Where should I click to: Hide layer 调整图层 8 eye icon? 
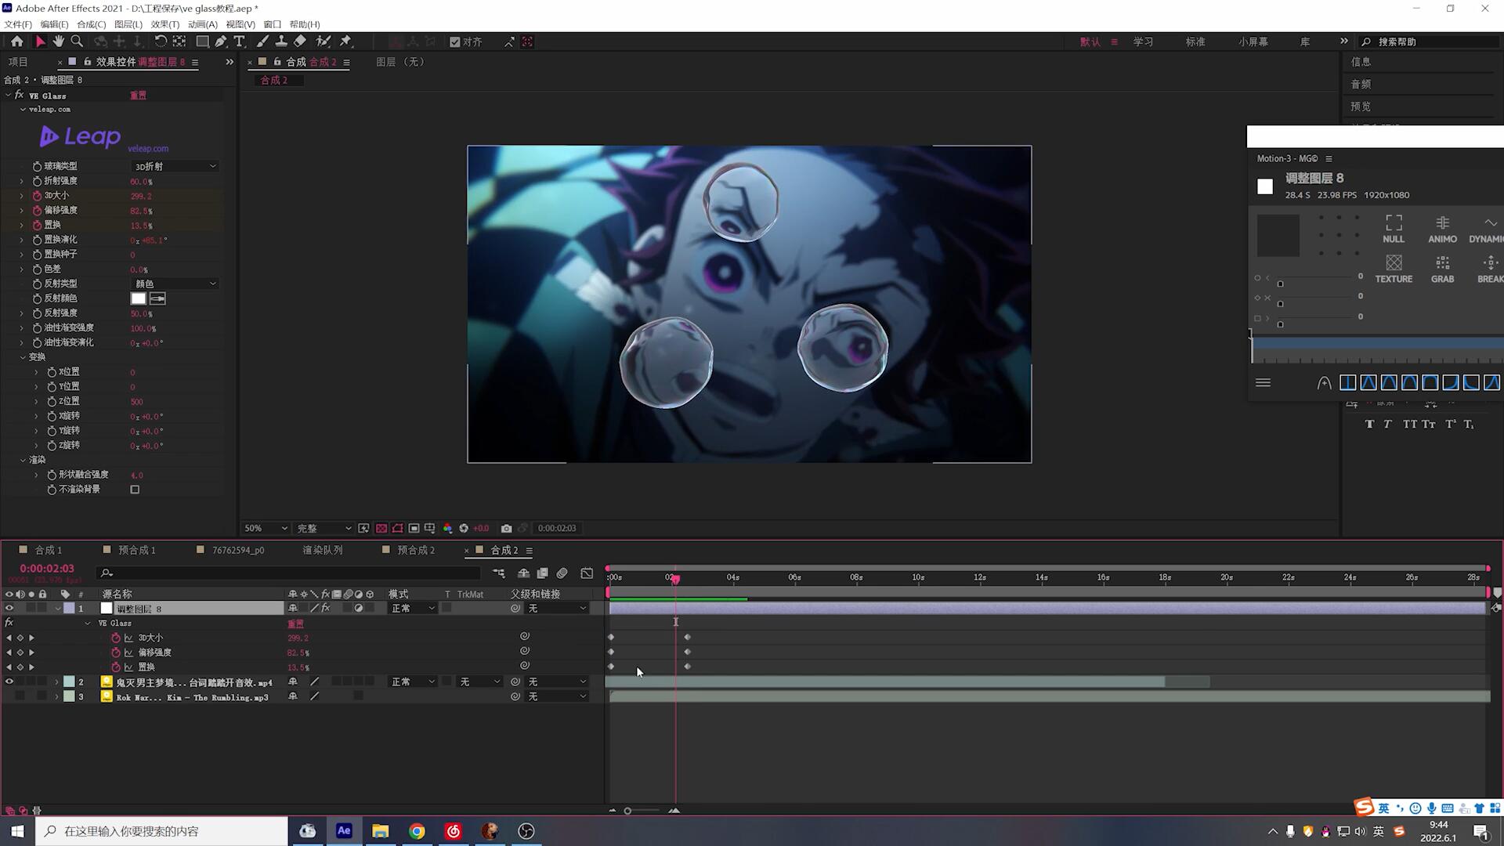click(9, 609)
